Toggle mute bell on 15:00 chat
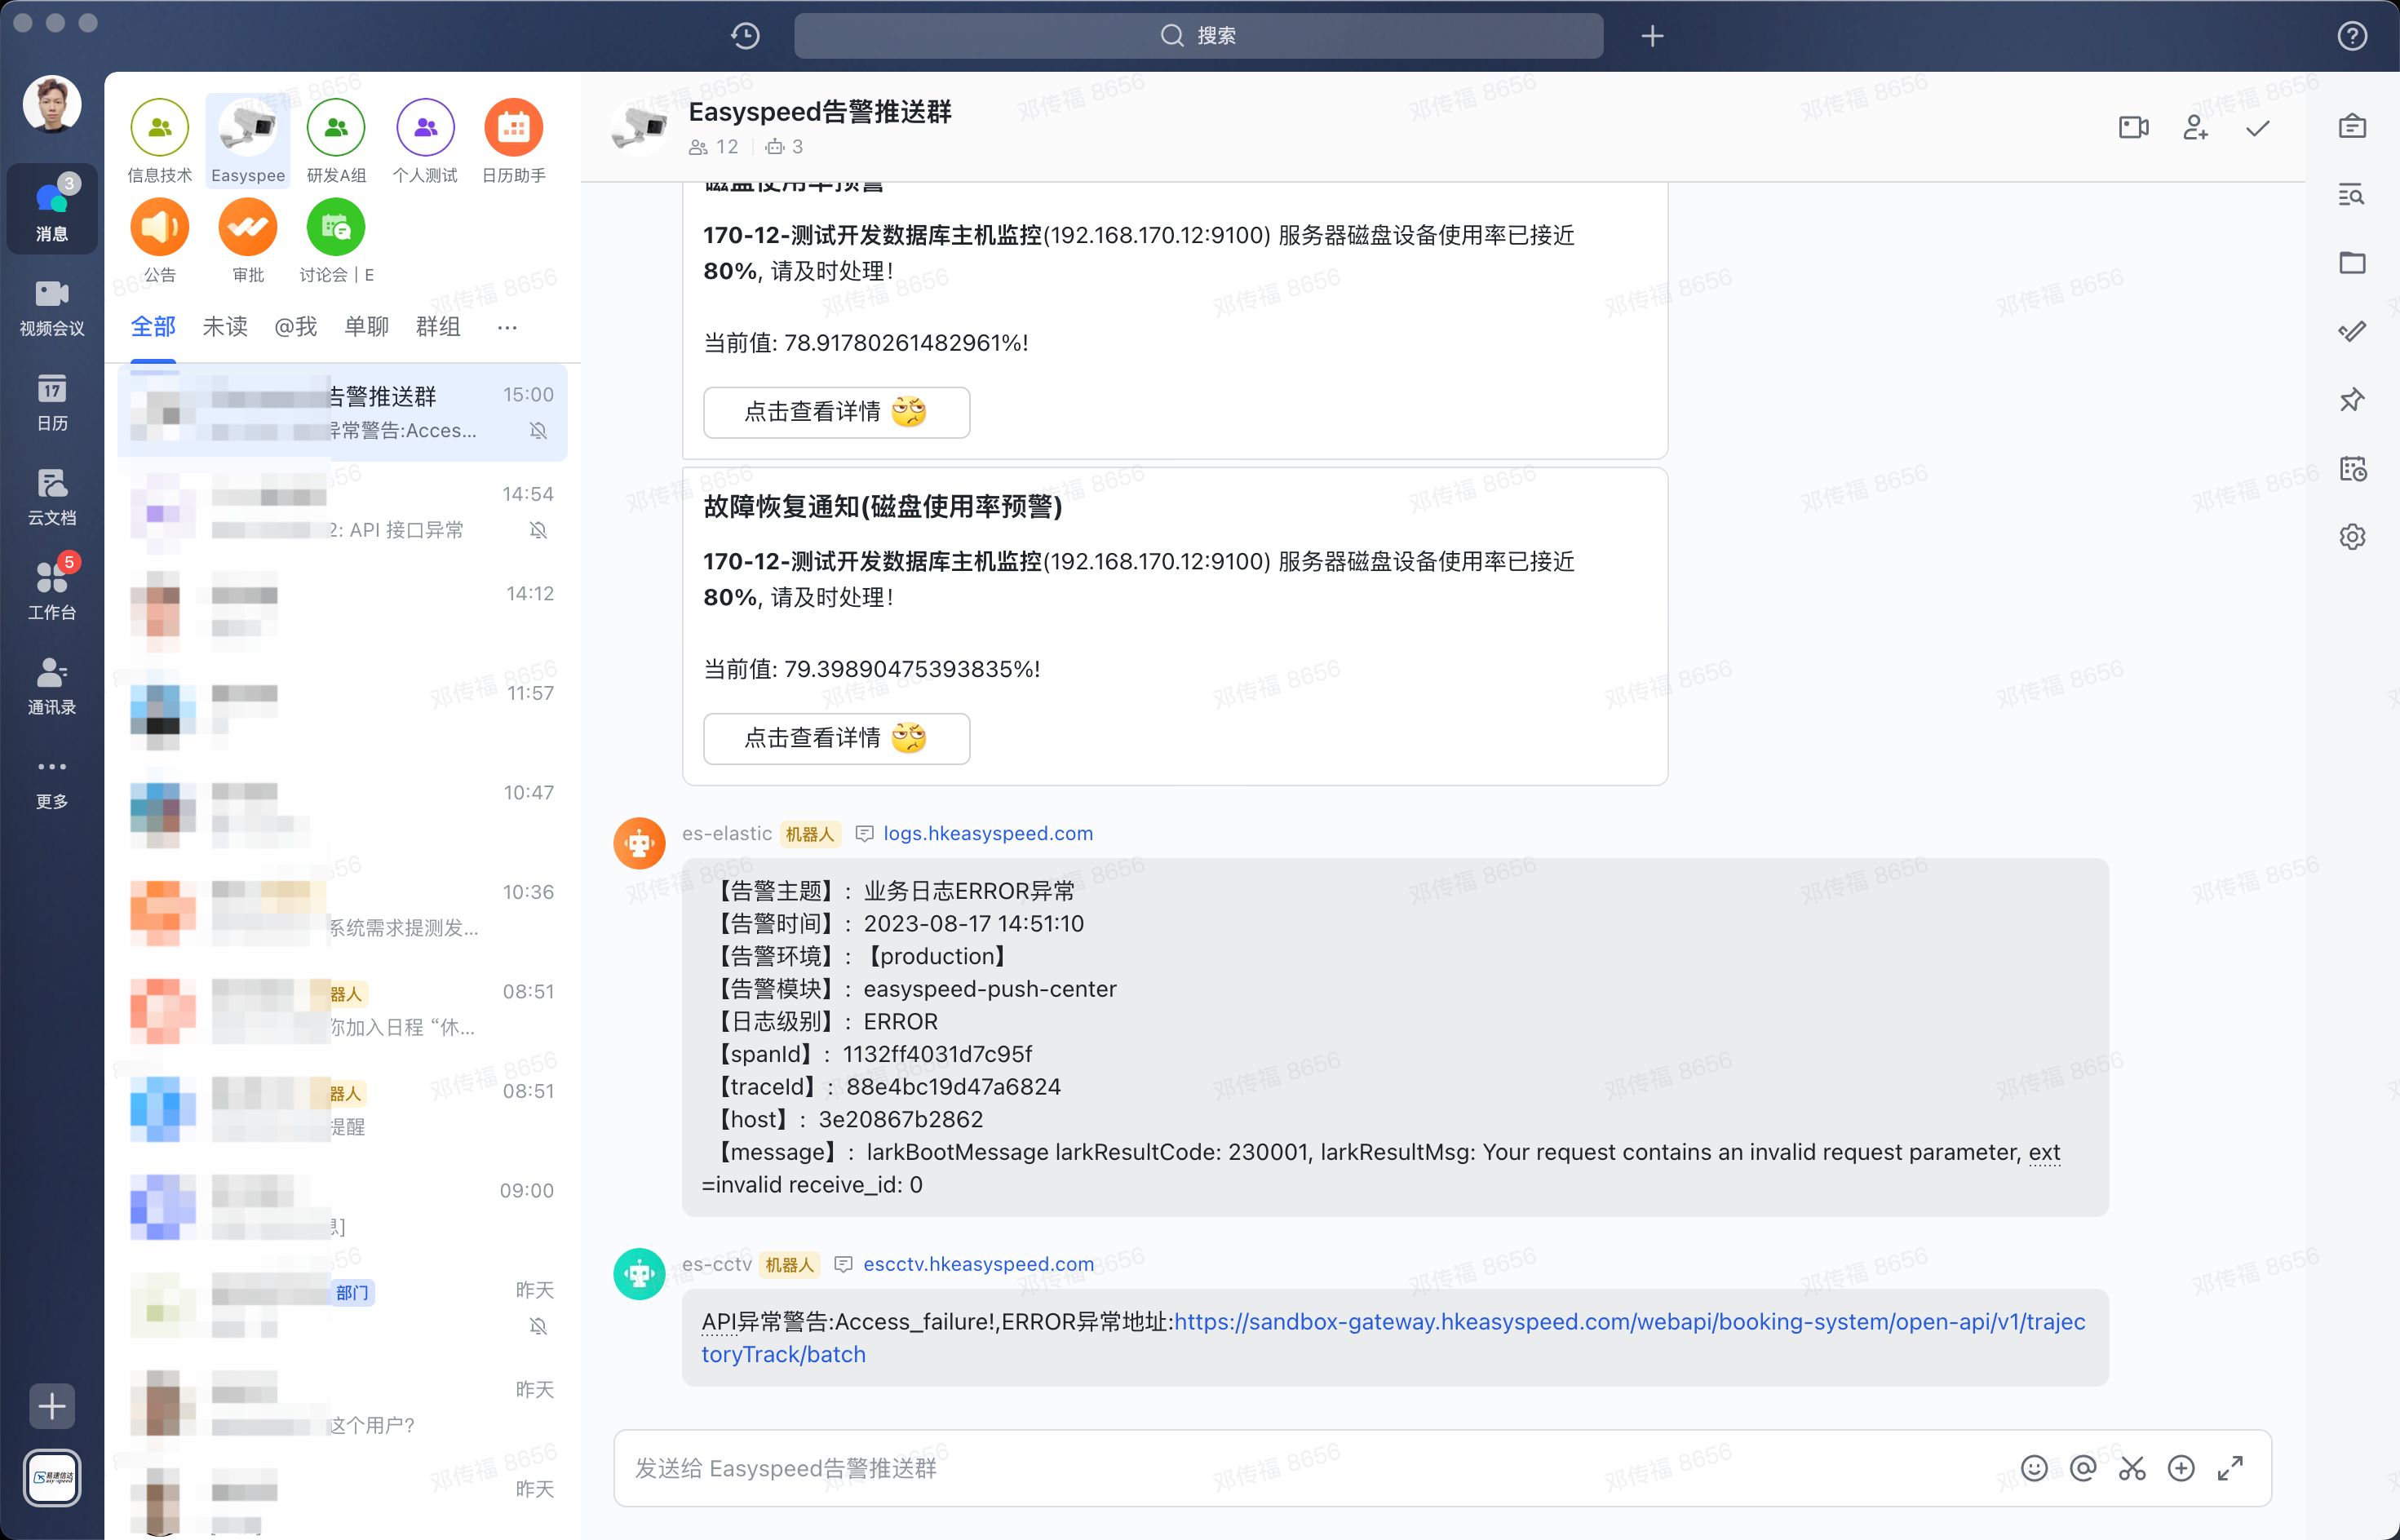The width and height of the screenshot is (2400, 1540). (538, 431)
